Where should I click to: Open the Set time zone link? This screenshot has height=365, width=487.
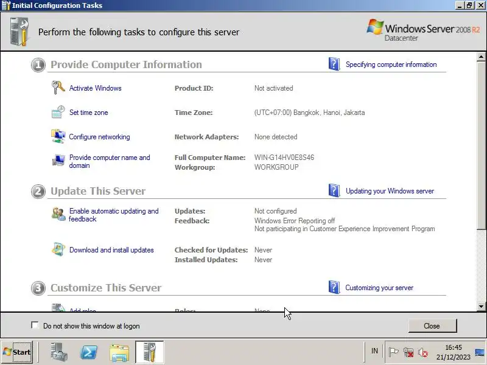coord(89,113)
